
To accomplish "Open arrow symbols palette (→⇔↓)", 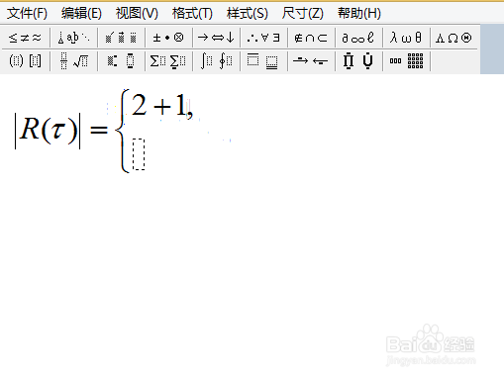I will (216, 38).
